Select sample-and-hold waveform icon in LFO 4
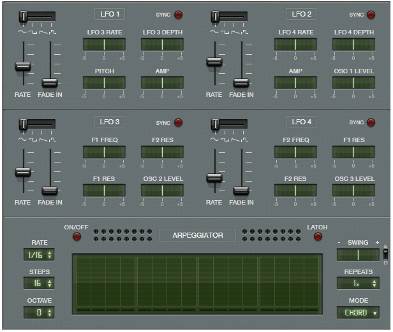This screenshot has height=332, width=393. pos(244,140)
